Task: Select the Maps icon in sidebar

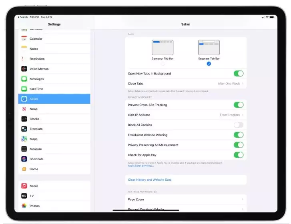Action: pyautogui.click(x=24, y=139)
